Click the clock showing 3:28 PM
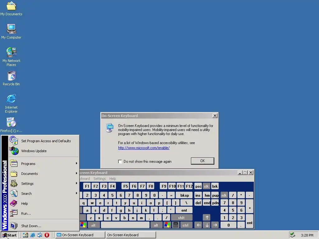Viewport: 319px width, 239px height. 307,235
